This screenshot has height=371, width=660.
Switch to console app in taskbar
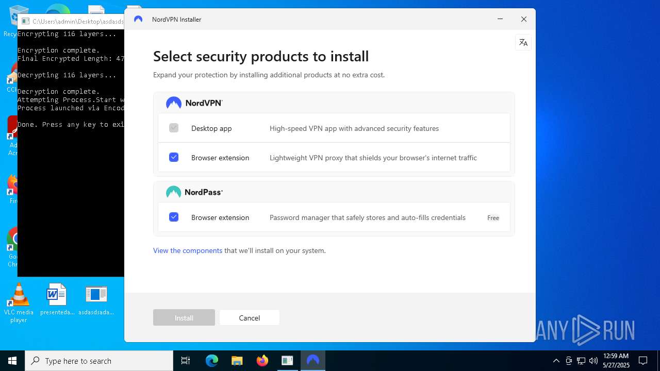[287, 361]
